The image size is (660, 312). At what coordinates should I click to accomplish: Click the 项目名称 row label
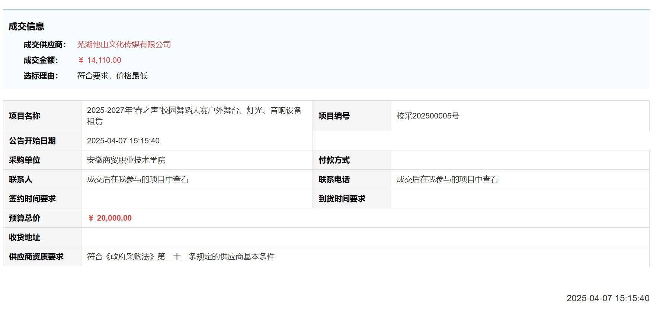25,116
